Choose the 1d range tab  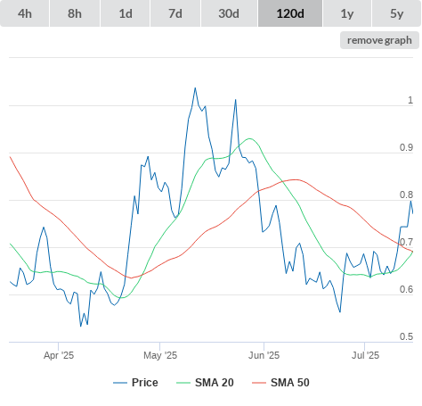126,13
